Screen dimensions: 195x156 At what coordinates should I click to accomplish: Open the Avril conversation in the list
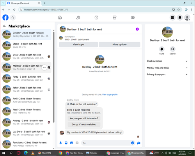pyautogui.click(x=26, y=100)
